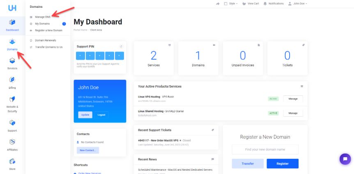The height and width of the screenshot is (174, 354).
Task: Open Notifications
Action: (x=274, y=4)
